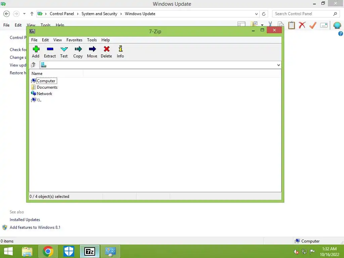
Task: Click Control Panel breadcrumb
Action: tap(62, 14)
